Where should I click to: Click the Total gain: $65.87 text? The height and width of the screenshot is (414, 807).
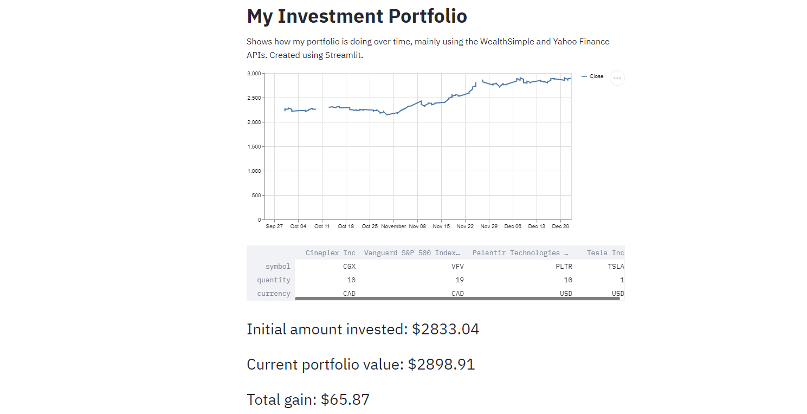click(307, 399)
